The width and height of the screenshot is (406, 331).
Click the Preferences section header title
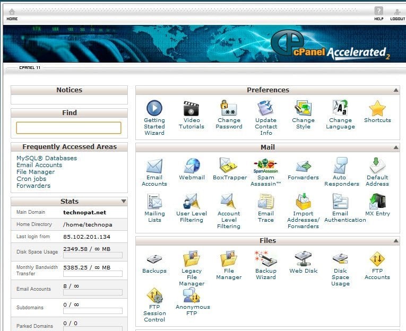[267, 90]
